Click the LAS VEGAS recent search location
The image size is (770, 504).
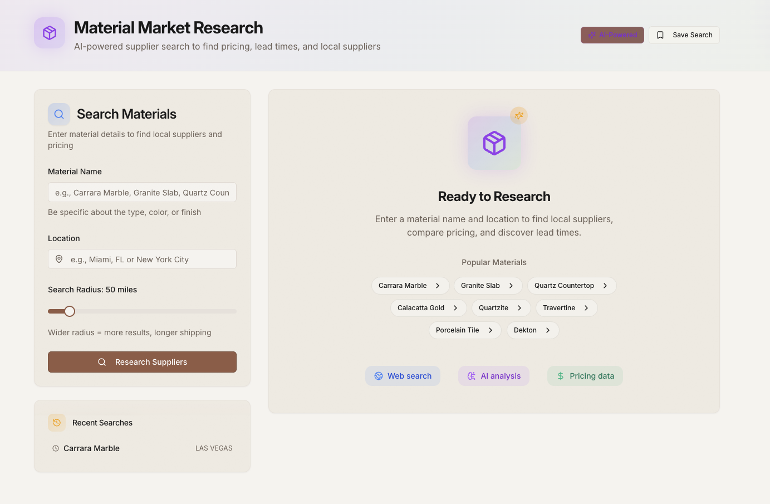pos(214,448)
